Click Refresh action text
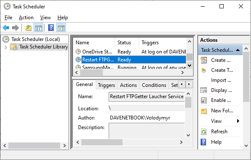This screenshot has width=251, height=160. coord(219,132)
